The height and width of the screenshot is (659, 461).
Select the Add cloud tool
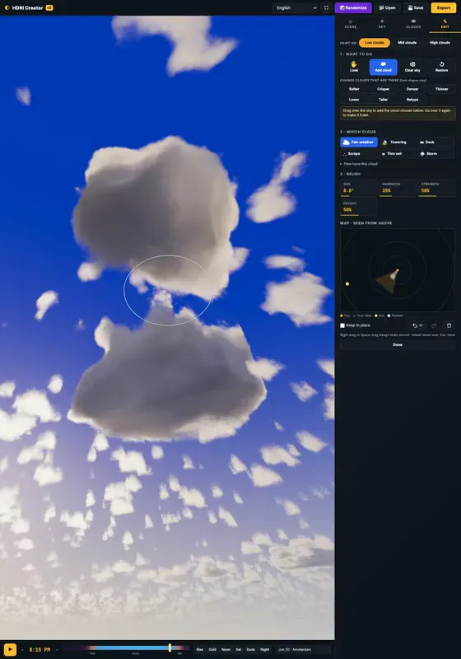383,67
